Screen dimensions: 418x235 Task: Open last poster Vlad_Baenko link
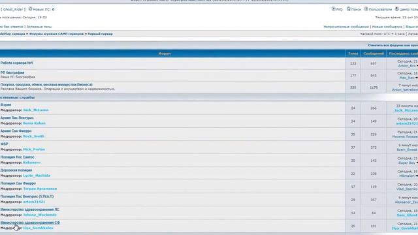pyautogui.click(x=407, y=189)
